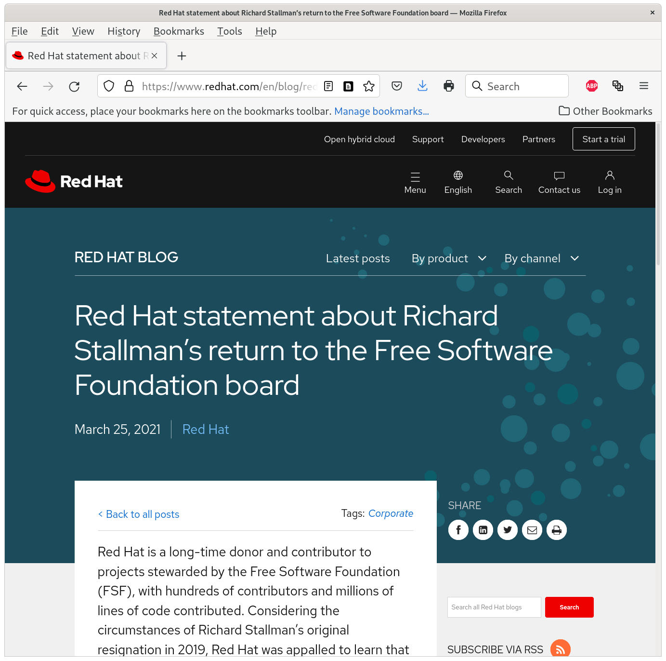Open the Manage bookmarks link

click(381, 111)
